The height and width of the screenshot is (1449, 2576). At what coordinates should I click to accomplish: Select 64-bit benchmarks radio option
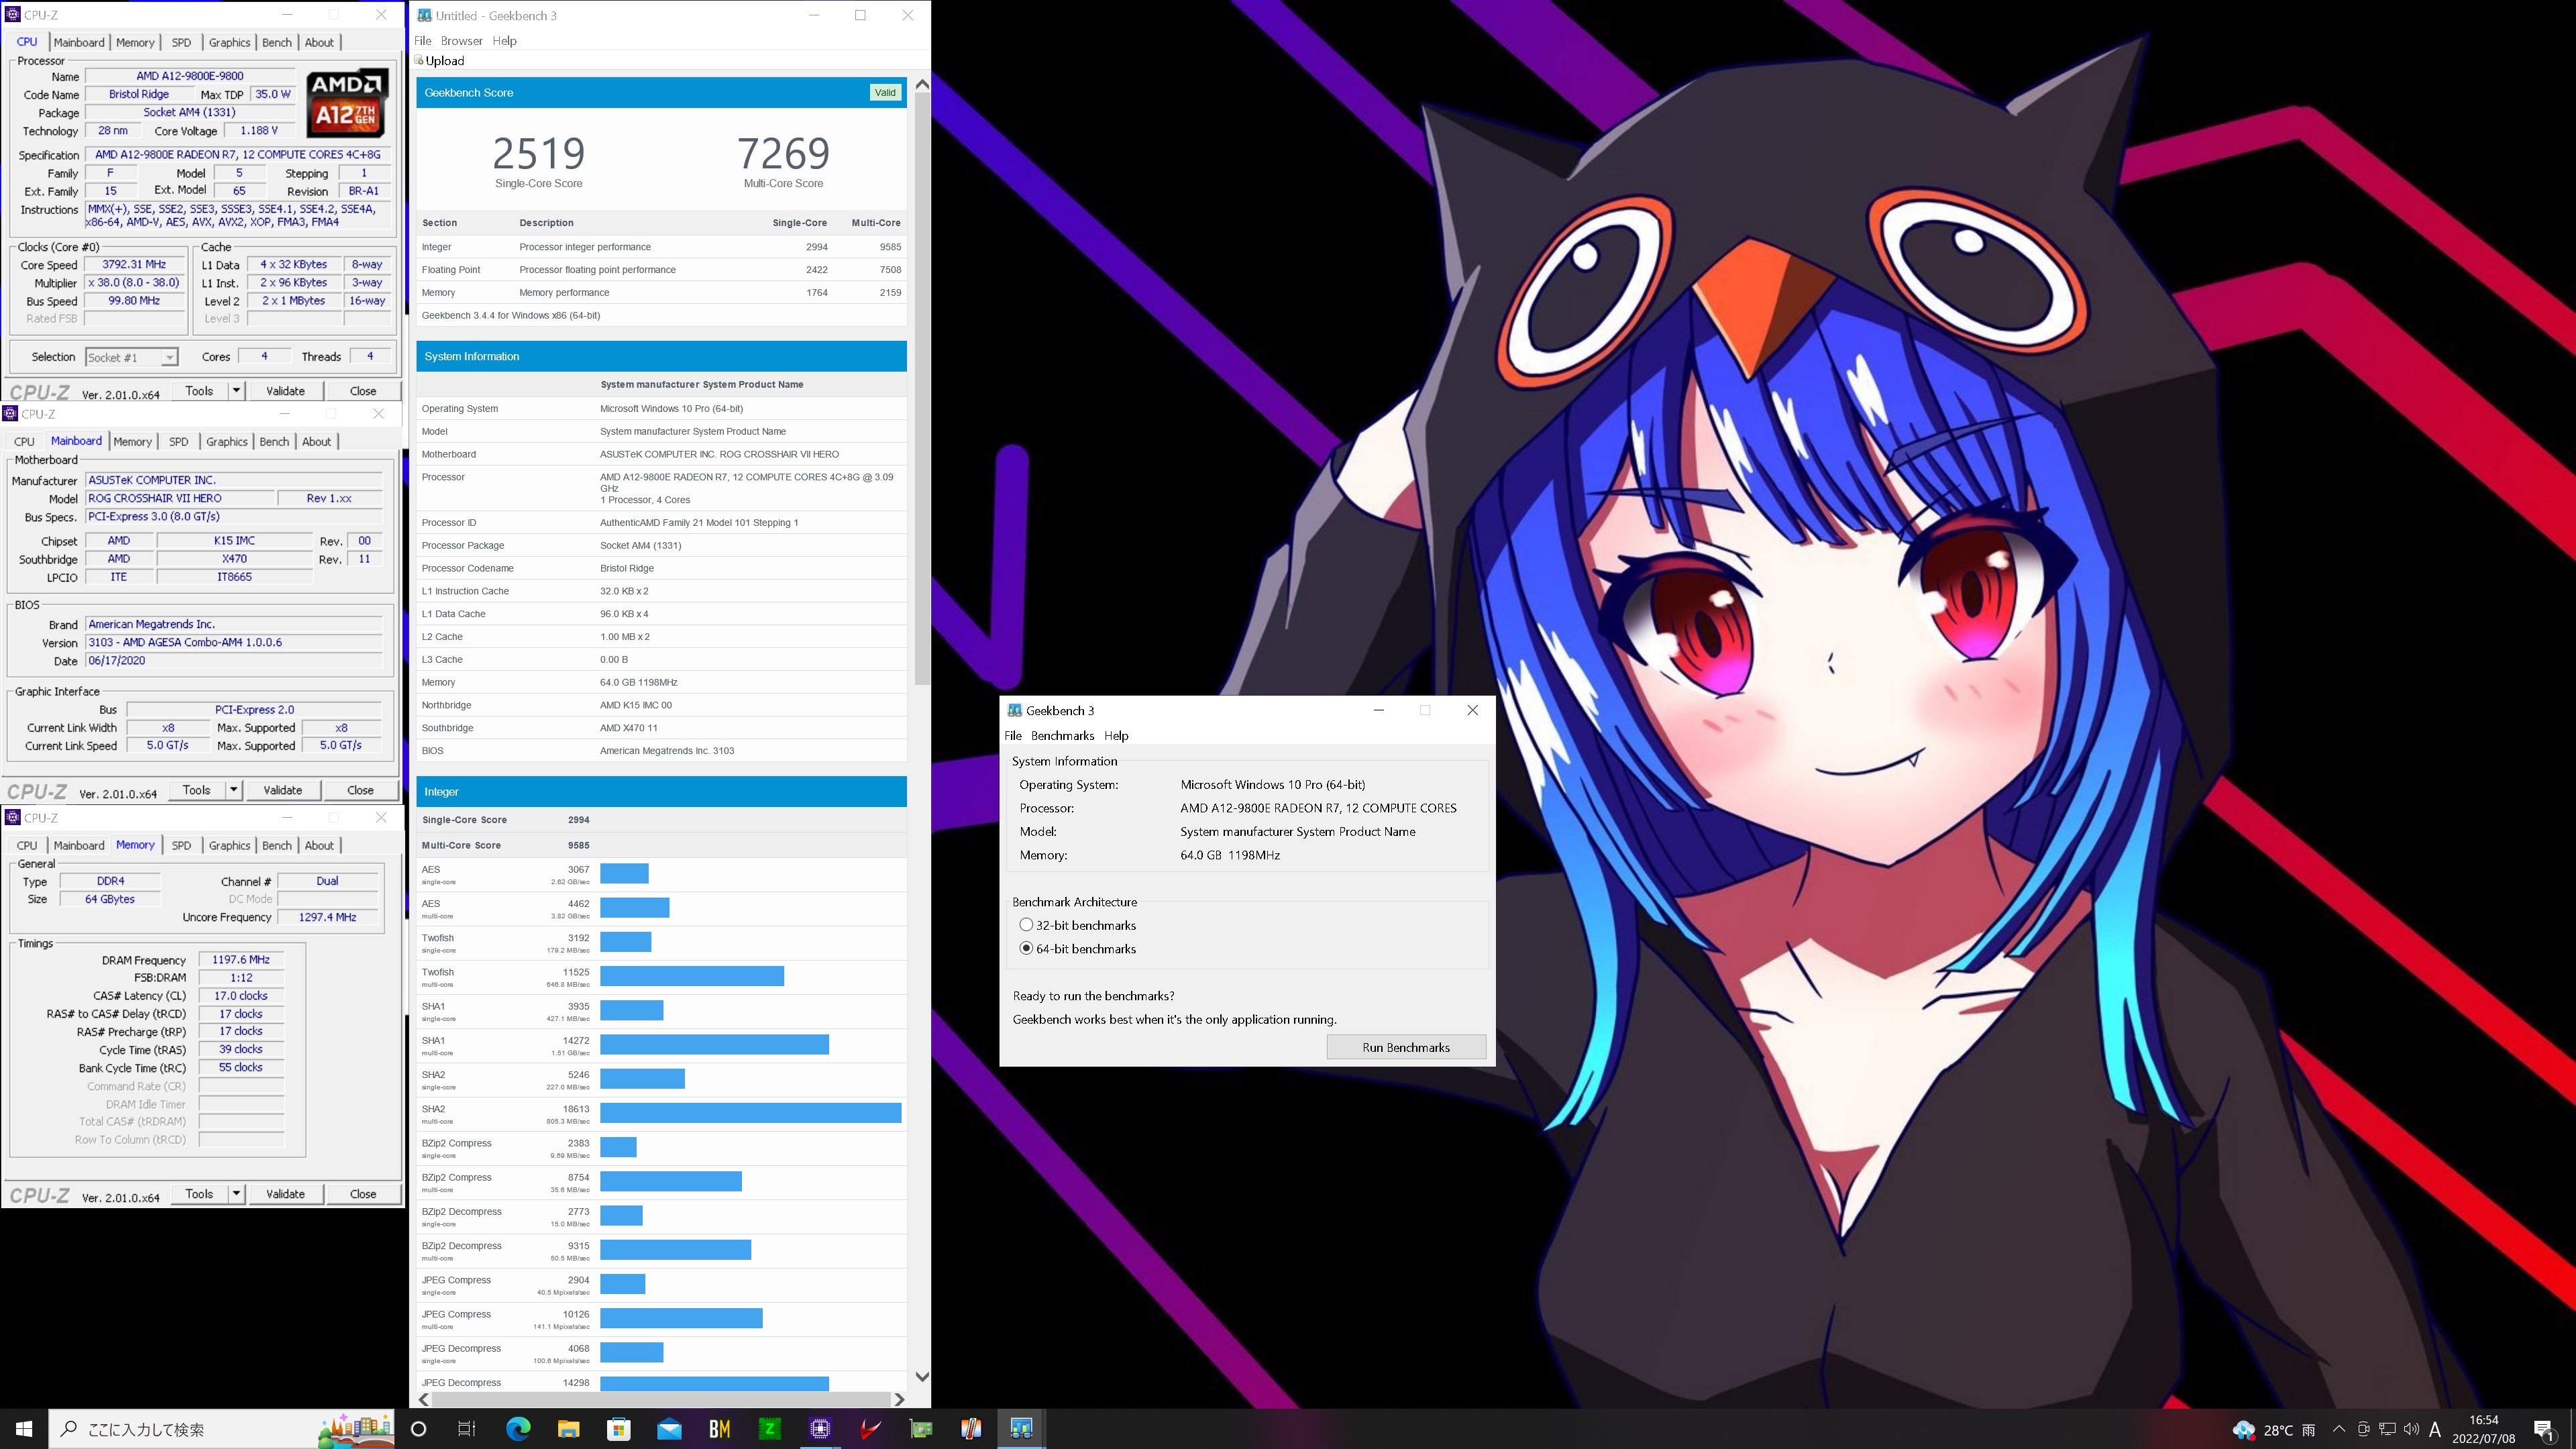(x=1026, y=948)
